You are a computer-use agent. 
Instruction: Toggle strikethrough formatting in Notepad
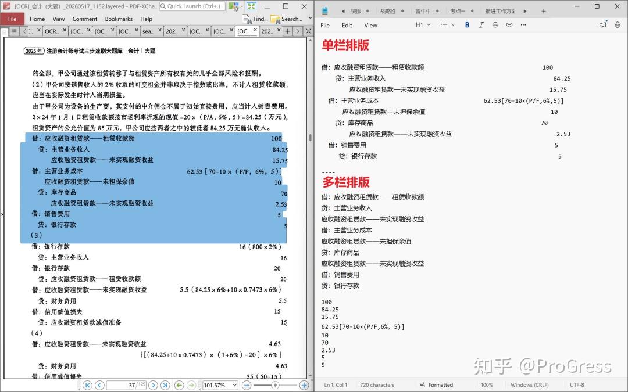[495, 24]
